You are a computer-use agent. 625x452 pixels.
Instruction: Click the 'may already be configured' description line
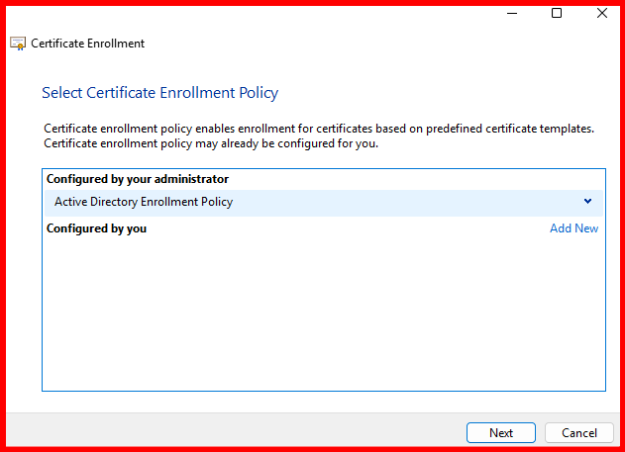[210, 143]
